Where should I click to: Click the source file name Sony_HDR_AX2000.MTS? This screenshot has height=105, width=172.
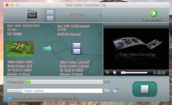[x=23, y=26]
